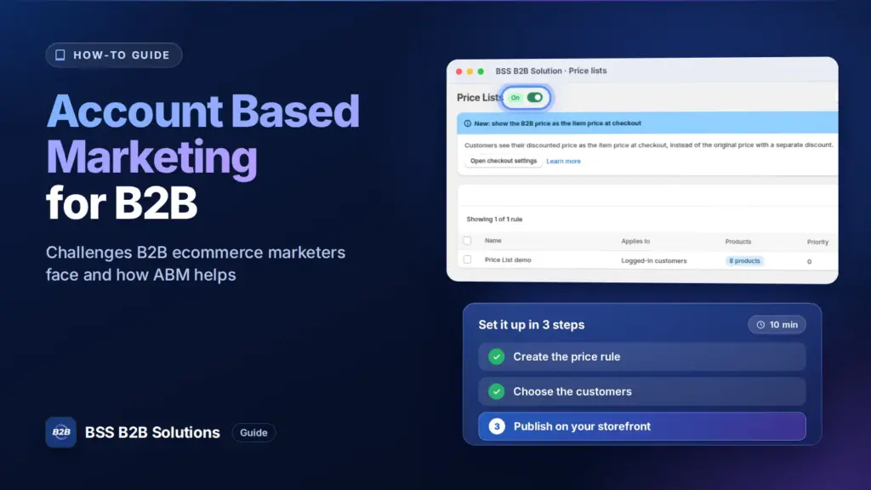This screenshot has height=490, width=871.
Task: Click the Logged-in customers cell
Action: point(654,260)
